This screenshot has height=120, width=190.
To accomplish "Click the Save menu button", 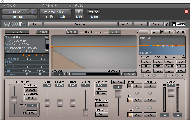I will click(x=156, y=24).
